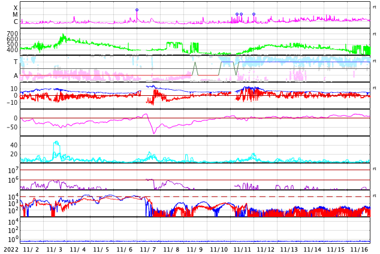Viewport: 380px width, 254px height.
Task: Click the flare marker circle near 11/6
Action: point(137,10)
